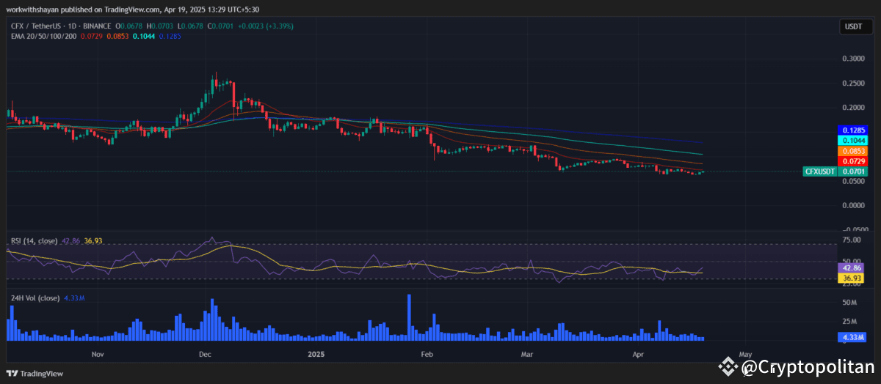This screenshot has height=384, width=881.
Task: Click the tall December peak candlestick
Action: [215, 82]
